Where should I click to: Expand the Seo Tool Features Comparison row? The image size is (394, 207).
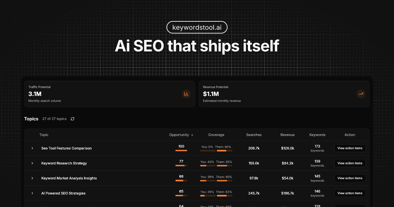coord(32,148)
